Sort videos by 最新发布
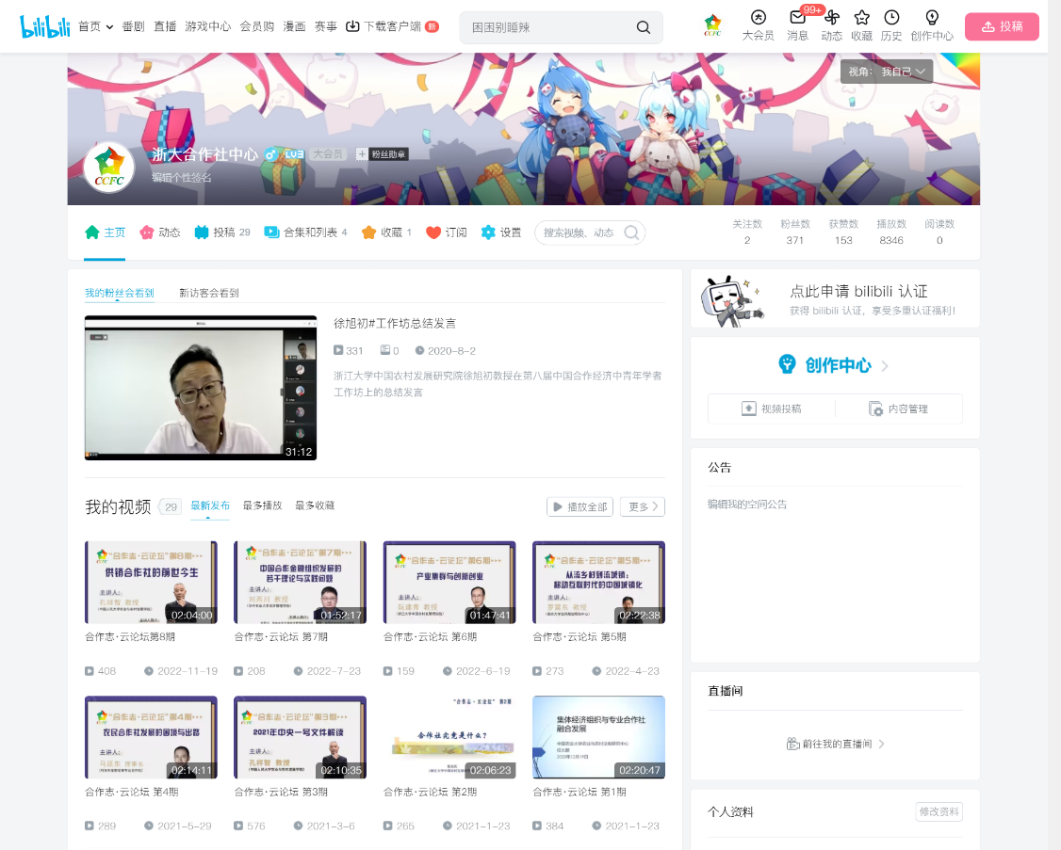1061x850 pixels. pyautogui.click(x=210, y=505)
